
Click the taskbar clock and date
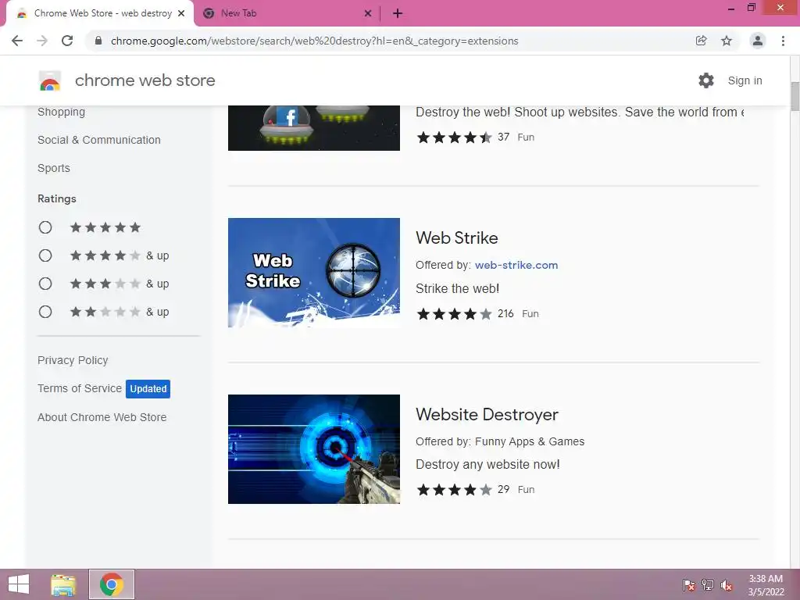pos(766,585)
